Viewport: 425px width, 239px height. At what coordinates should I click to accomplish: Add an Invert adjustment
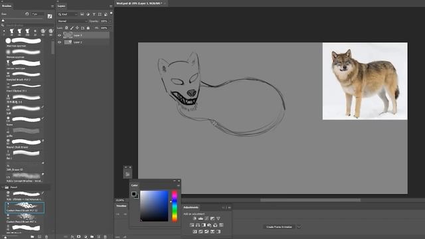(x=195, y=232)
